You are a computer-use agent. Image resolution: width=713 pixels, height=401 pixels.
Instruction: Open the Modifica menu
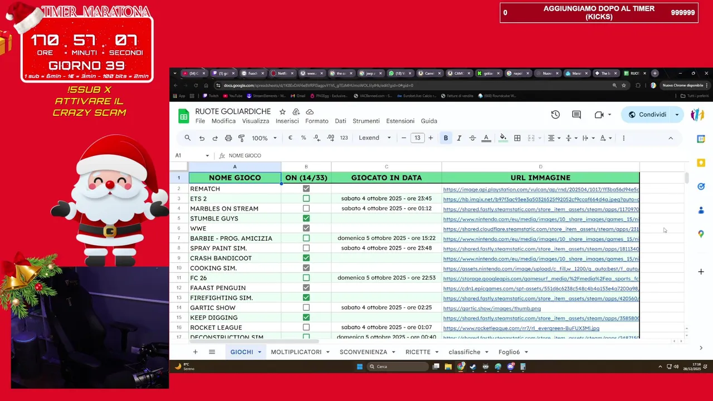[223, 121]
